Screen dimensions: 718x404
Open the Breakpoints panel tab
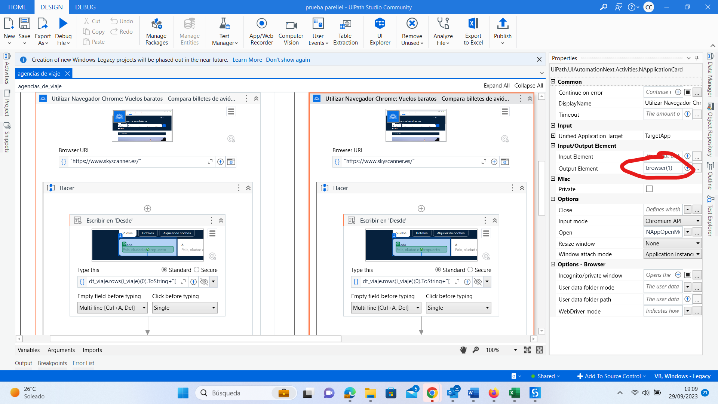(52, 363)
